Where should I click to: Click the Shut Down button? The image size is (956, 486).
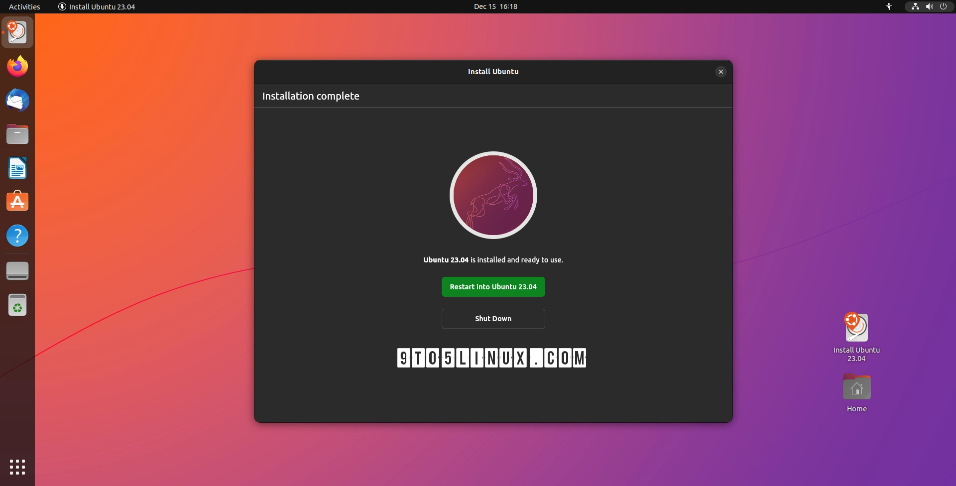(492, 319)
